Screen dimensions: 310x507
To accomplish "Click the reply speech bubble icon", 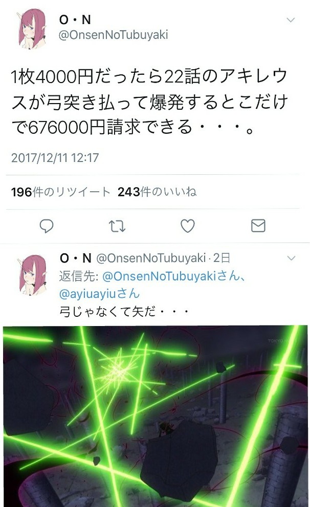I will [47, 226].
